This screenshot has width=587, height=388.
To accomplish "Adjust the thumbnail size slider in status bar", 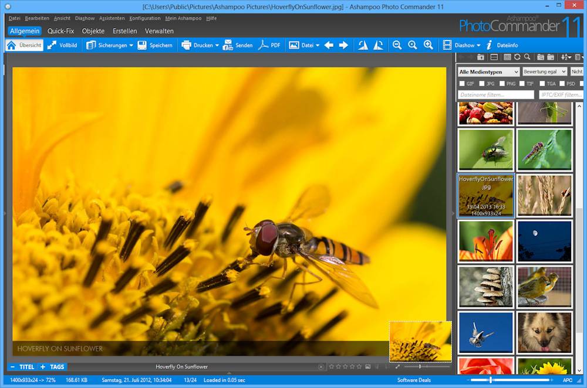I will [x=491, y=380].
